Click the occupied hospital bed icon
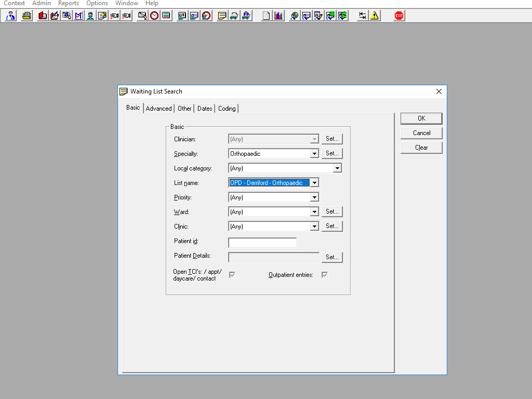Screen dimensions: 532x399 tap(246, 16)
